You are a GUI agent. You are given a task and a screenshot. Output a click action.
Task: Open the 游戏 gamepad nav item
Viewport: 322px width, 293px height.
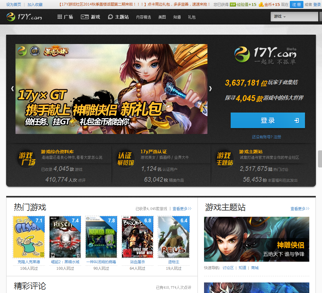point(90,17)
